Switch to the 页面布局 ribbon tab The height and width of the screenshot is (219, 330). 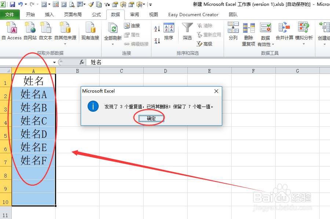[x=73, y=15]
